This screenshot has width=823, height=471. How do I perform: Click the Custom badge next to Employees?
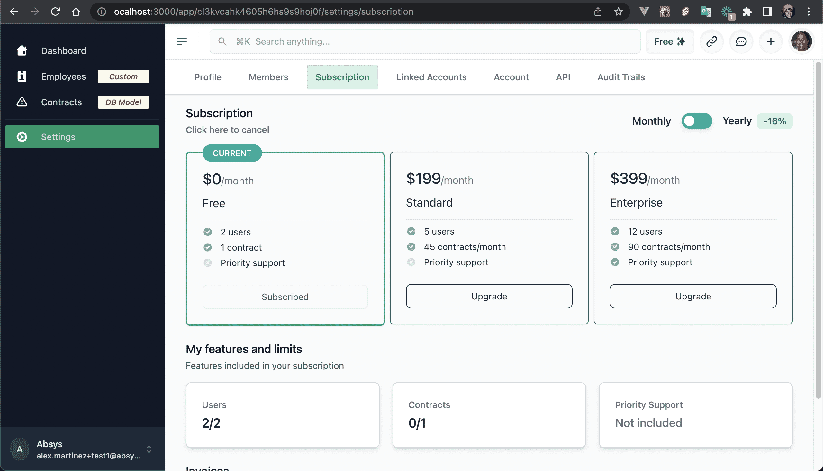coord(123,76)
